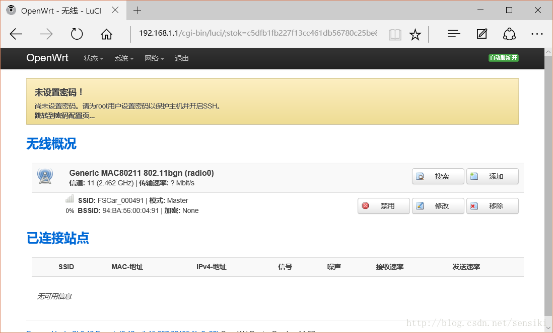Click the BSSID value 94:BA:56:00:04:91
553x333 pixels.
coord(130,210)
